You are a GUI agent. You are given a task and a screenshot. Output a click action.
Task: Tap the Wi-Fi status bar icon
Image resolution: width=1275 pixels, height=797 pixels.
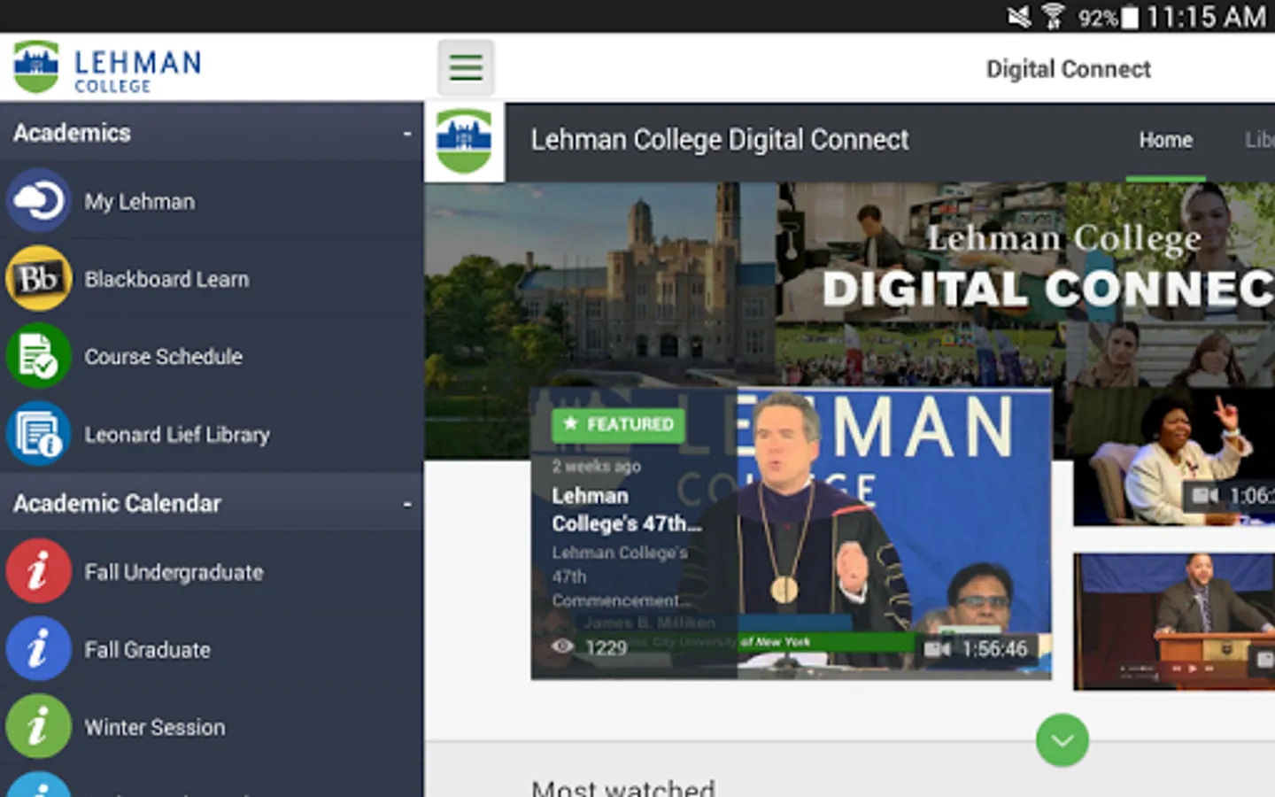[x=1053, y=16]
